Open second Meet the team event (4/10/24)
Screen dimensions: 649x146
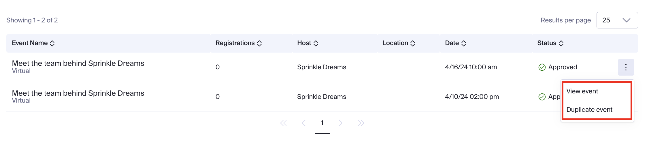coord(78,93)
